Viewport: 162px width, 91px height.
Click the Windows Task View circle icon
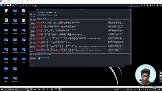pyautogui.click(x=35, y=89)
